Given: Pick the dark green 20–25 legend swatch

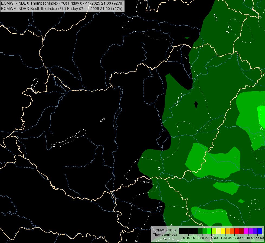Looking at the screenshot, I should (x=200, y=231).
